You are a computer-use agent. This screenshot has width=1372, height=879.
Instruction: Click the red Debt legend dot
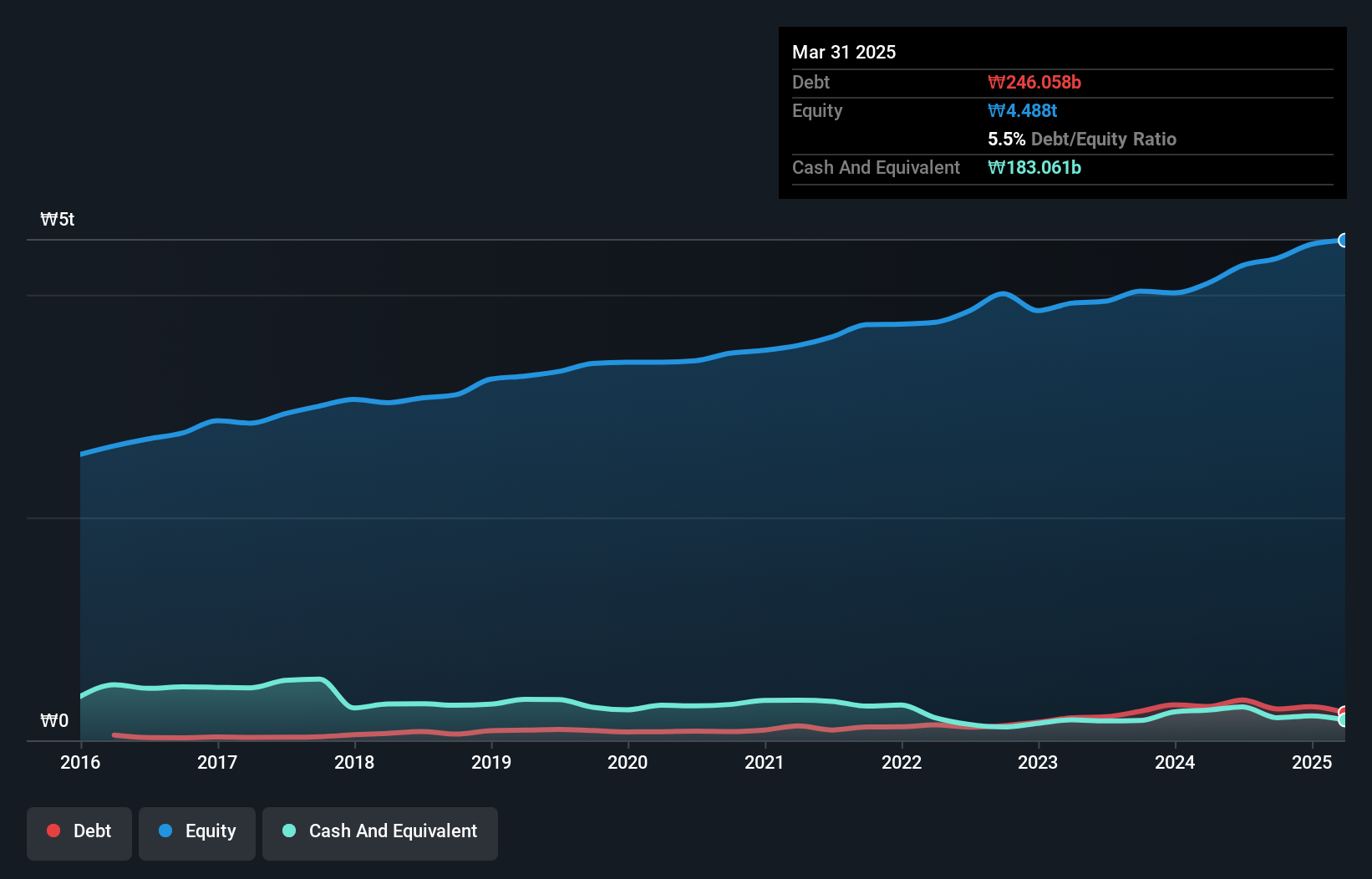coord(53,831)
